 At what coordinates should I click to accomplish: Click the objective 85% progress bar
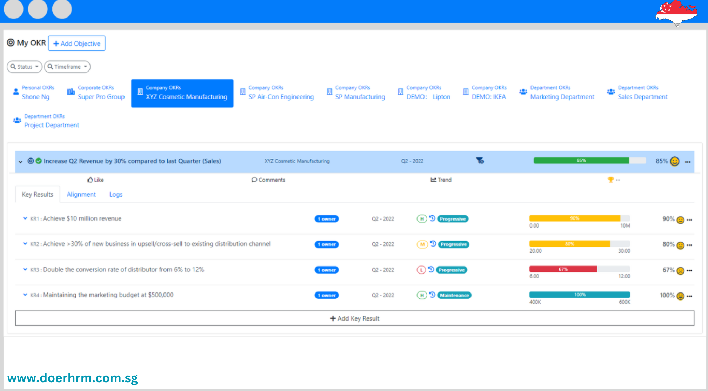coord(590,161)
